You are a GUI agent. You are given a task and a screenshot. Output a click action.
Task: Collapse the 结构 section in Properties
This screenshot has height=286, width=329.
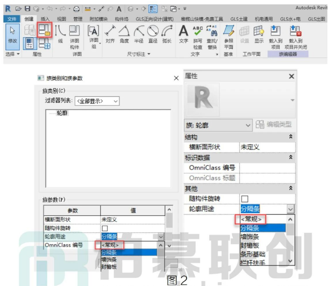tap(290, 137)
